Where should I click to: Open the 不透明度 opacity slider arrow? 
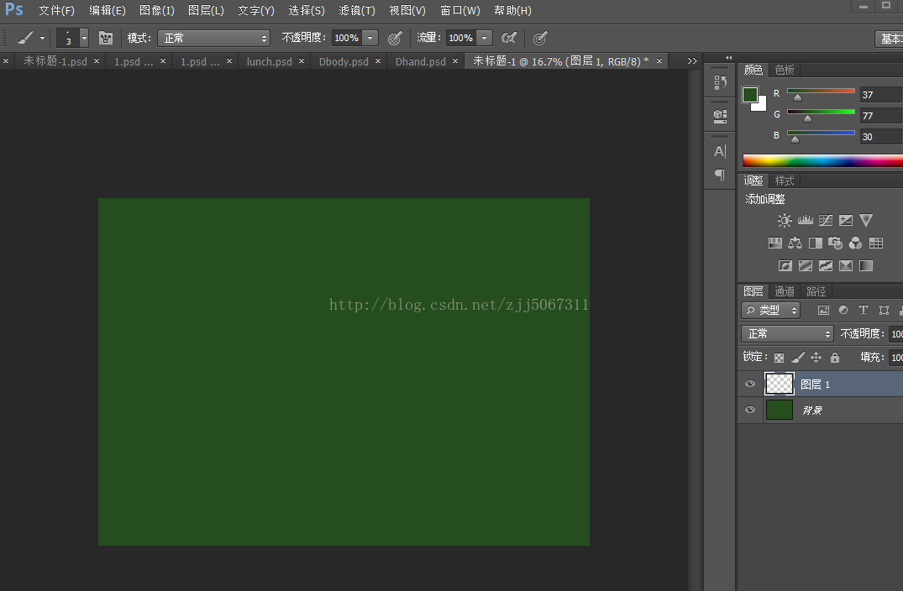click(x=370, y=38)
